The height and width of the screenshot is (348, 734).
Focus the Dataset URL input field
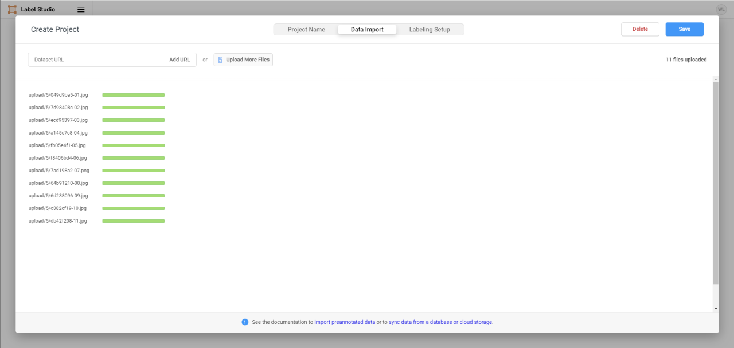[x=96, y=60]
